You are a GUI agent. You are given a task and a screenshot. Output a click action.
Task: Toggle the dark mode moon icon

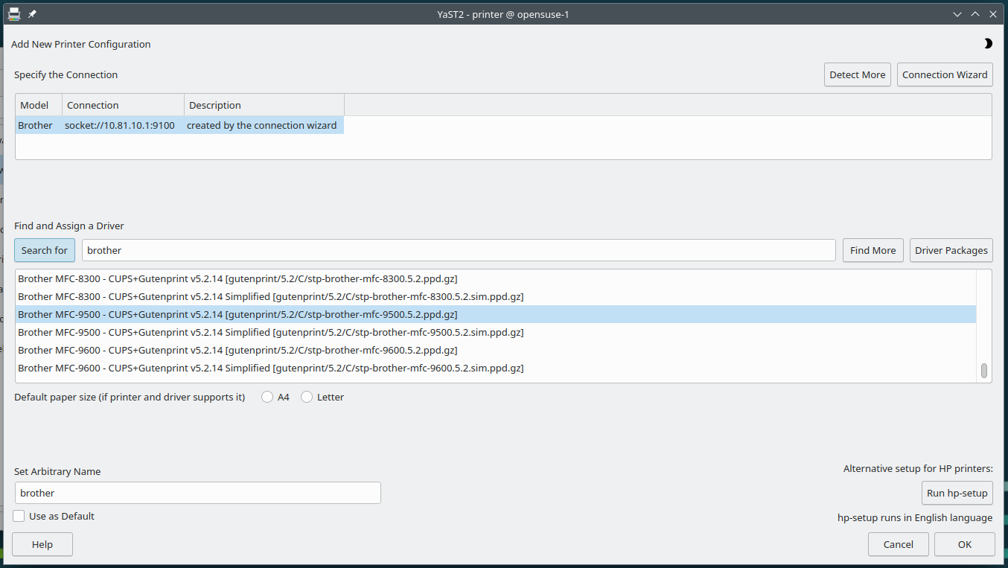[988, 44]
